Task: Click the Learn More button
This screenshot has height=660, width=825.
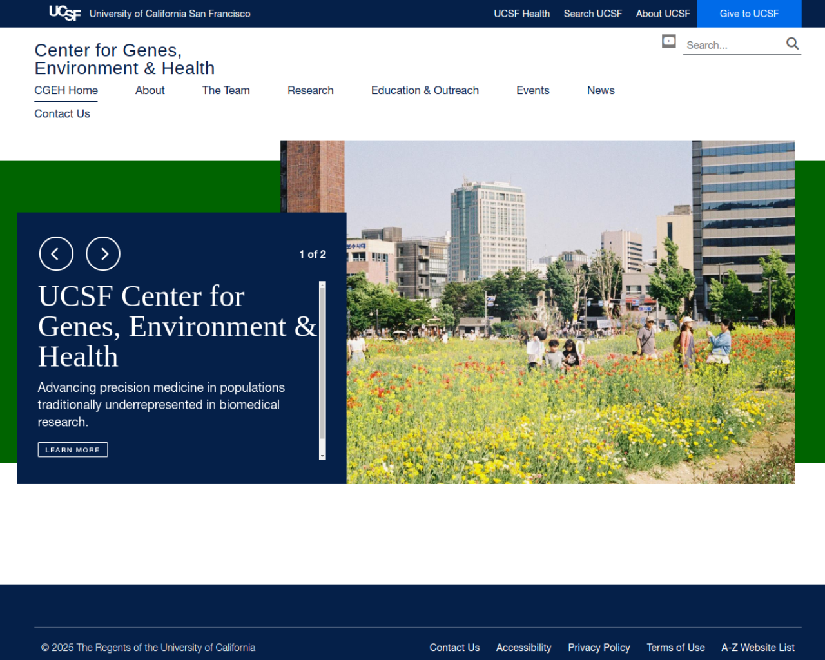Action: (73, 450)
